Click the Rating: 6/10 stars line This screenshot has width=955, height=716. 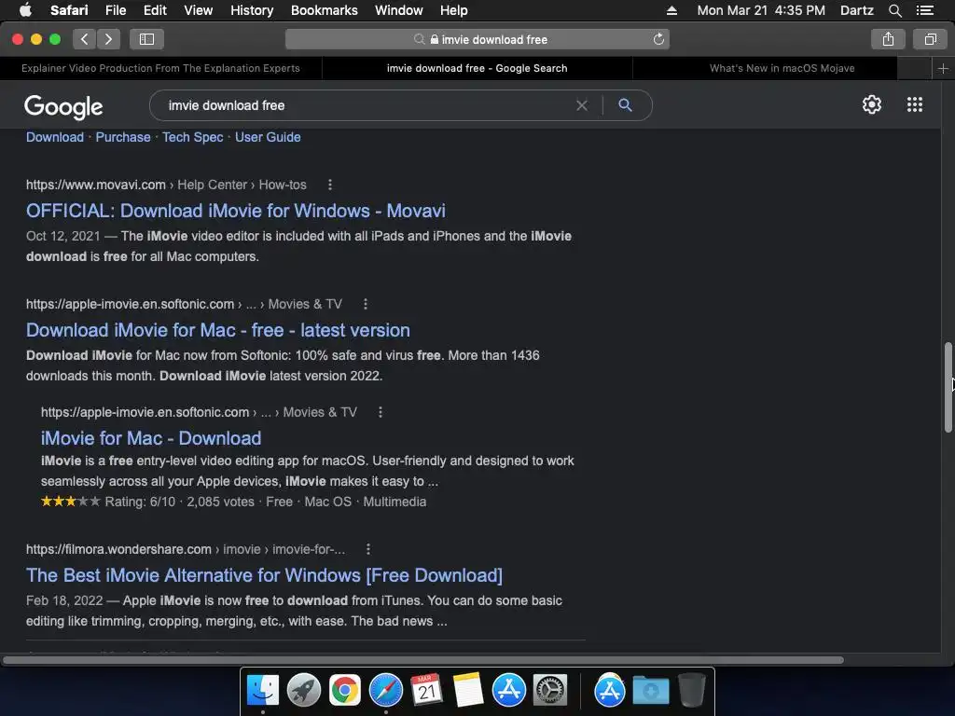click(233, 502)
